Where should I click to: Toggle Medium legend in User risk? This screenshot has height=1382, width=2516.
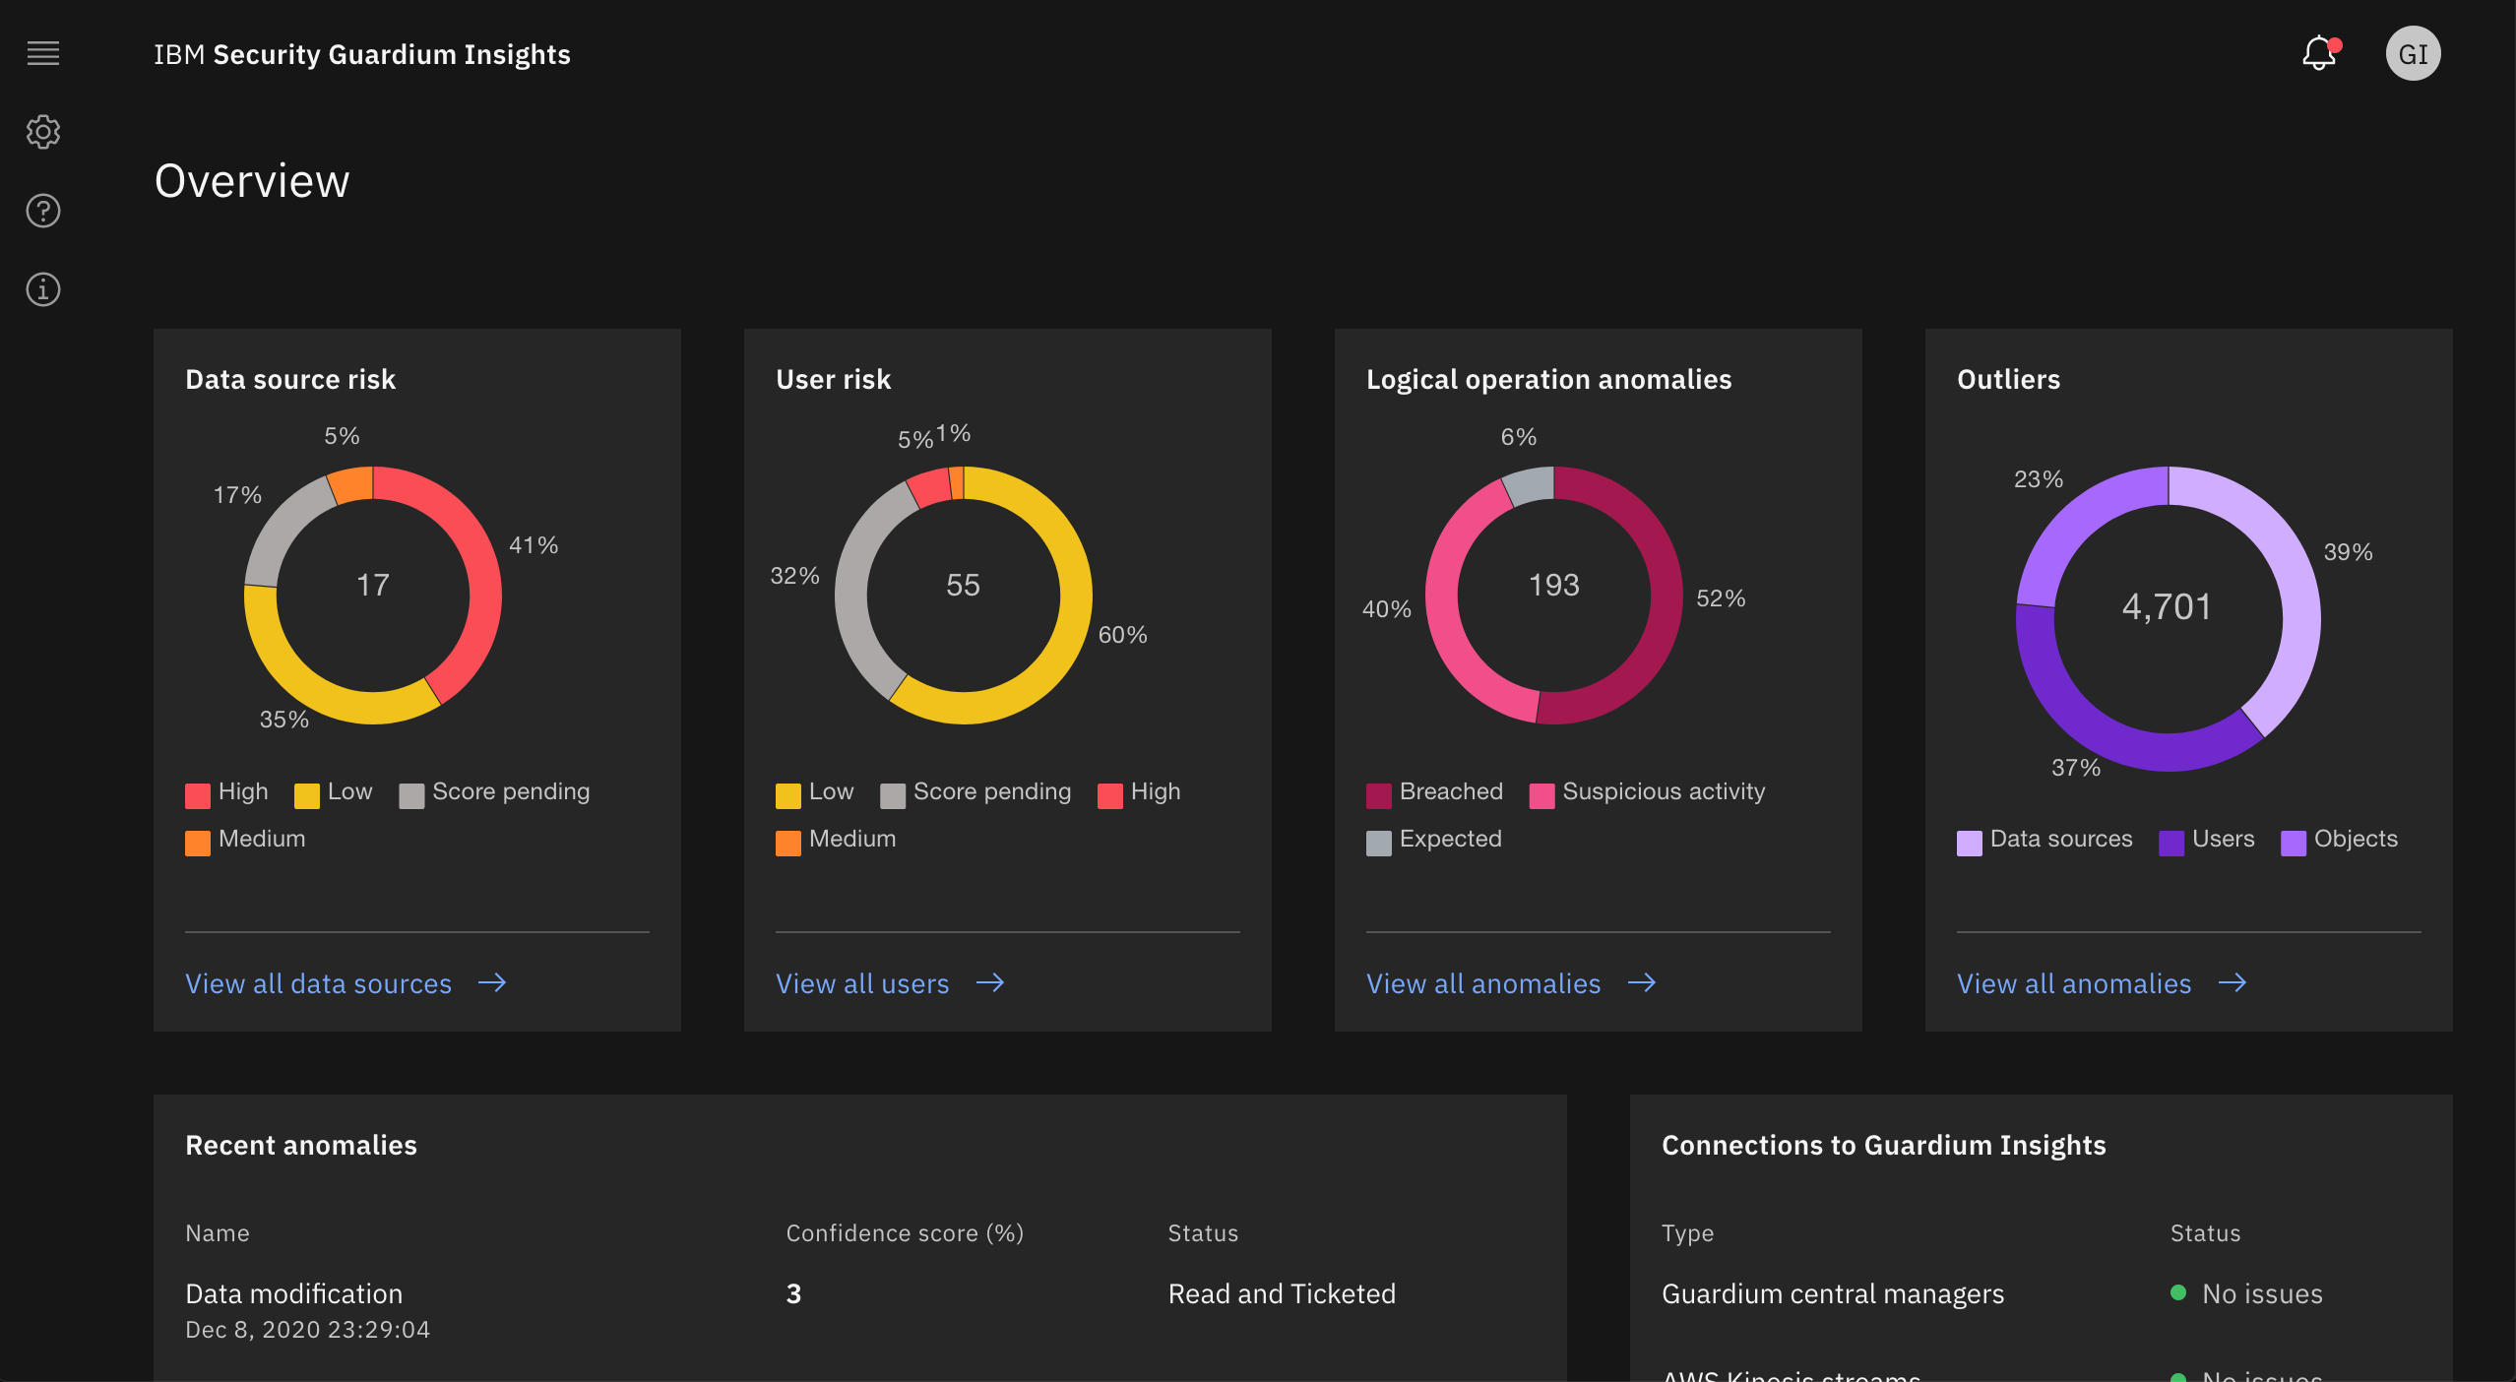[x=836, y=840]
